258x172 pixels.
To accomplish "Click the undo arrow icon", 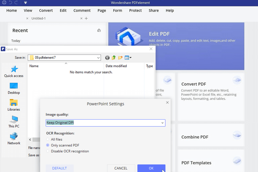I will point(10,2).
